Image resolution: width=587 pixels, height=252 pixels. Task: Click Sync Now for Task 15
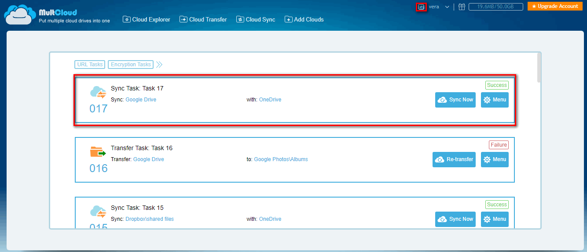(455, 219)
